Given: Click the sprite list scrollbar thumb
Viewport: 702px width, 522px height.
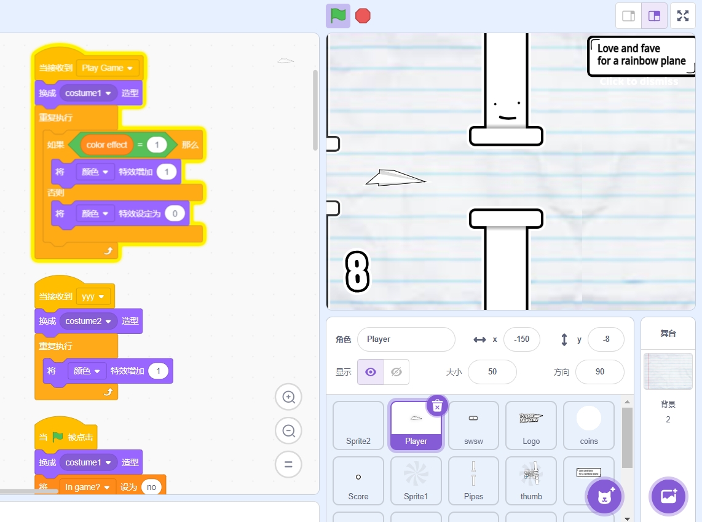Looking at the screenshot, I should tap(627, 437).
